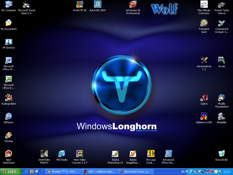233x175 pixels.
Task: Open the My Computer icon
Action: [x=9, y=6]
